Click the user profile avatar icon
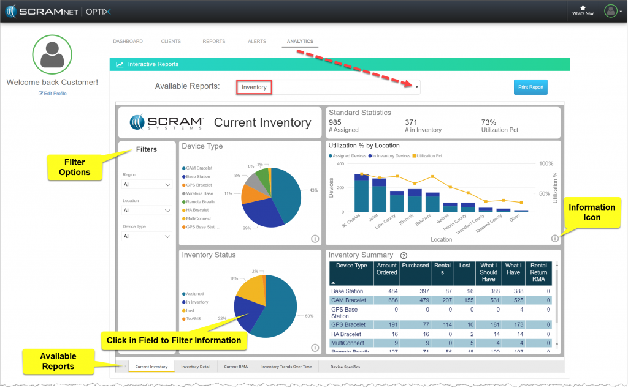This screenshot has width=628, height=388. [610, 10]
